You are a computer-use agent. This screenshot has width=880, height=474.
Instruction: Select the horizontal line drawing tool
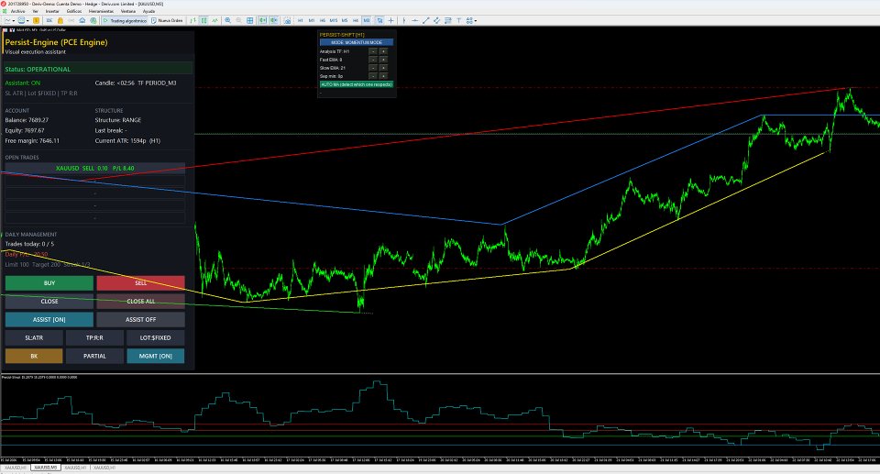pyautogui.click(x=414, y=20)
